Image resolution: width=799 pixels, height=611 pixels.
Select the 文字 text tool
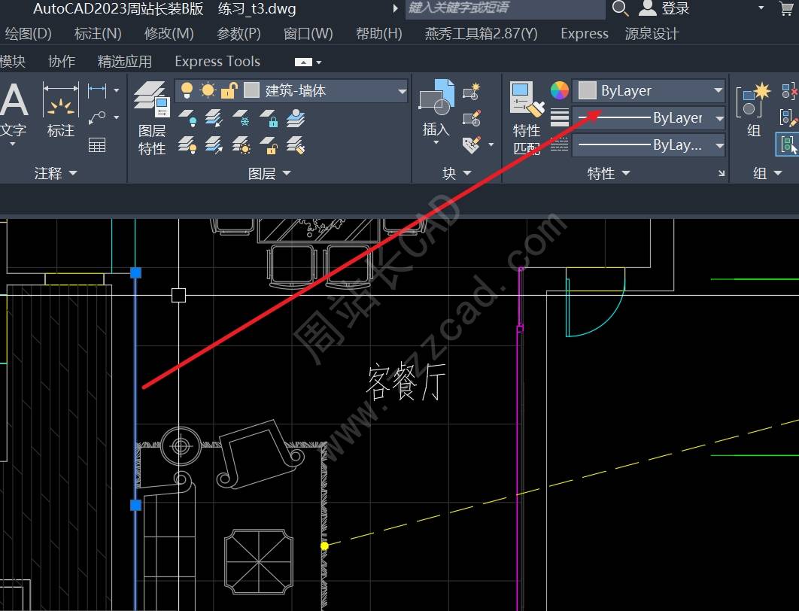click(x=13, y=109)
